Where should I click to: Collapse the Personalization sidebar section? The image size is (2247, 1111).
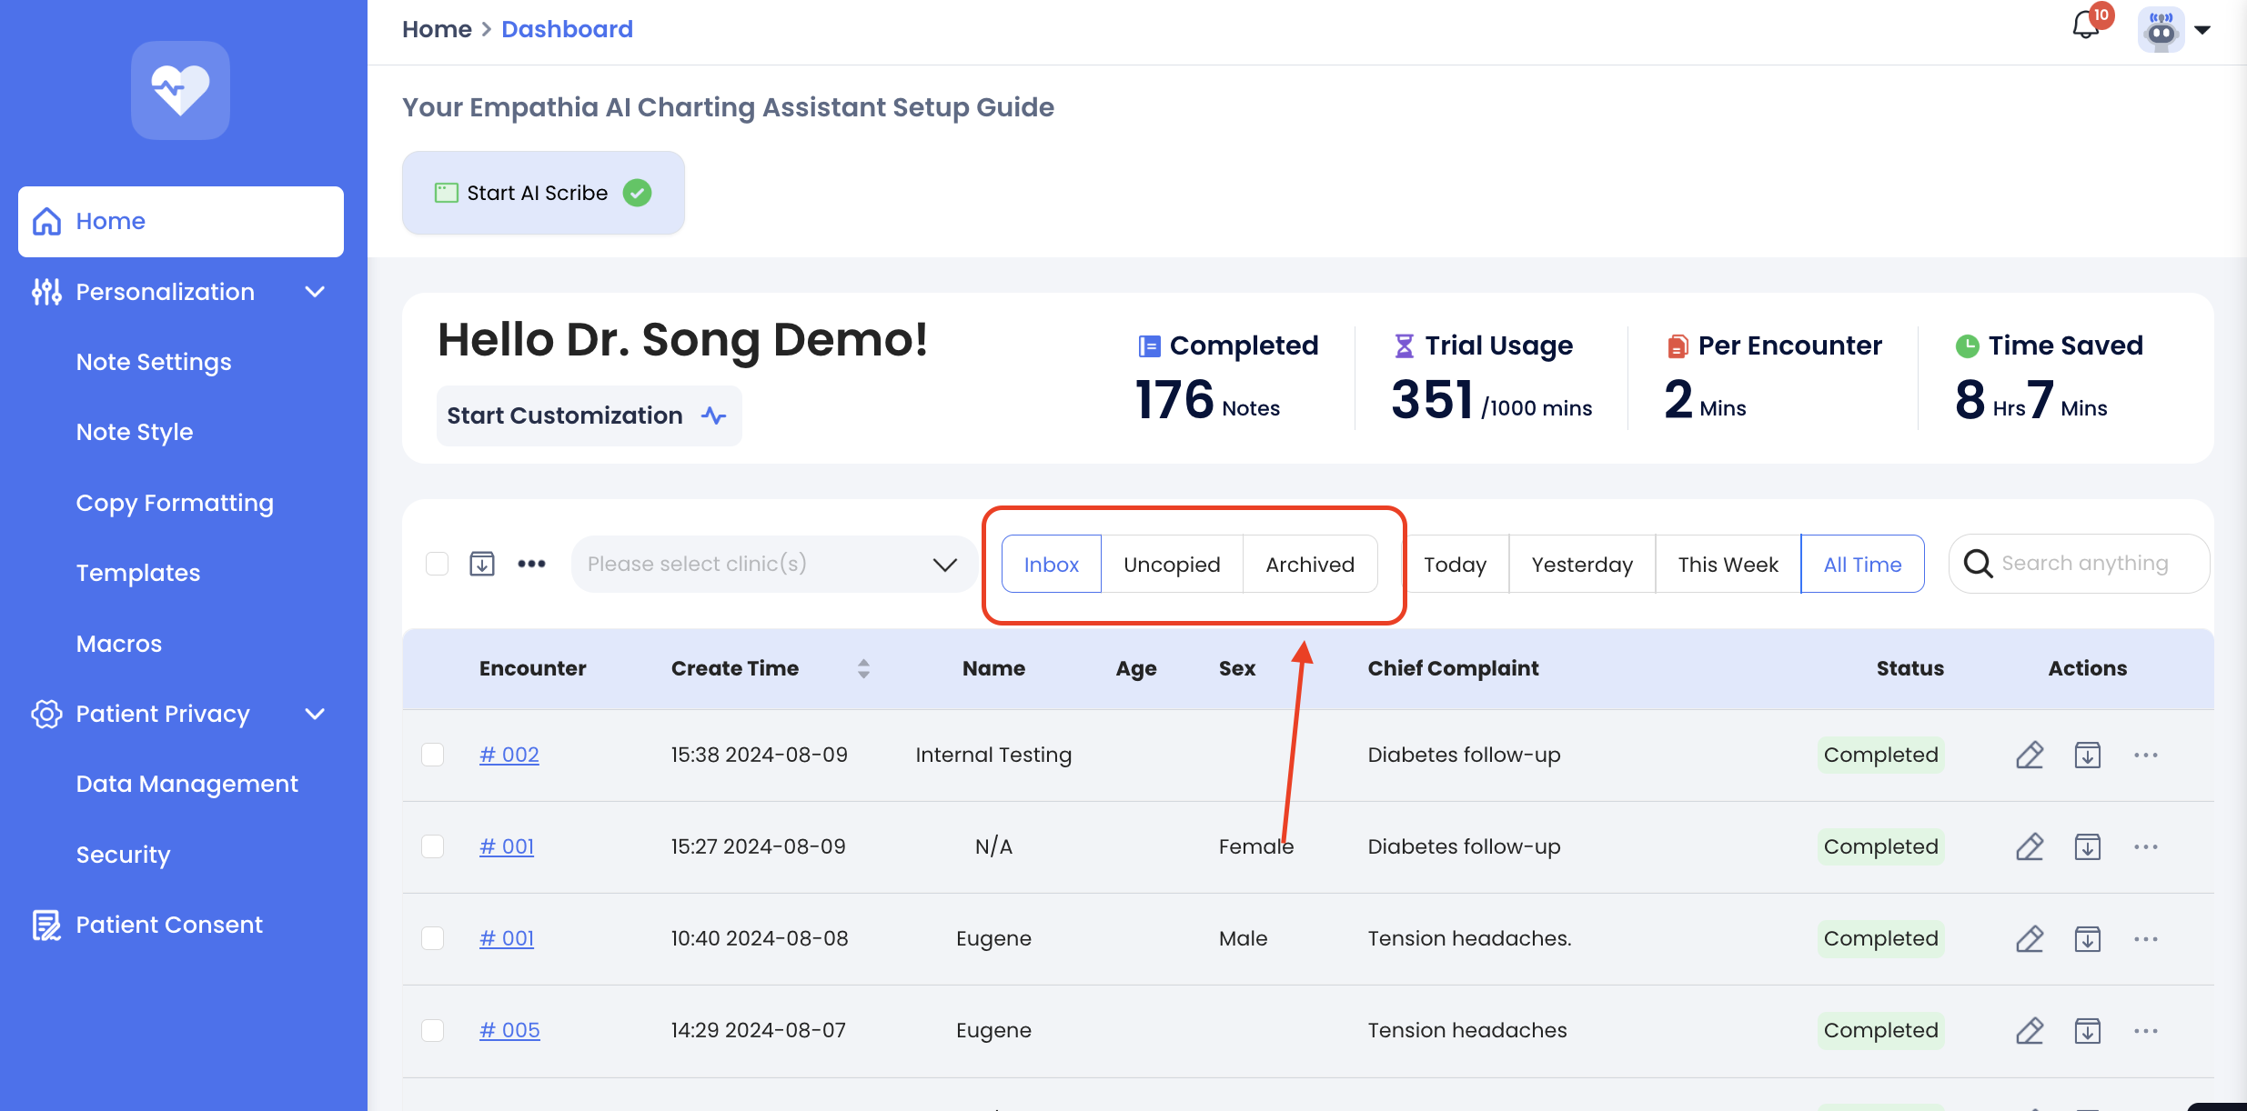315,292
